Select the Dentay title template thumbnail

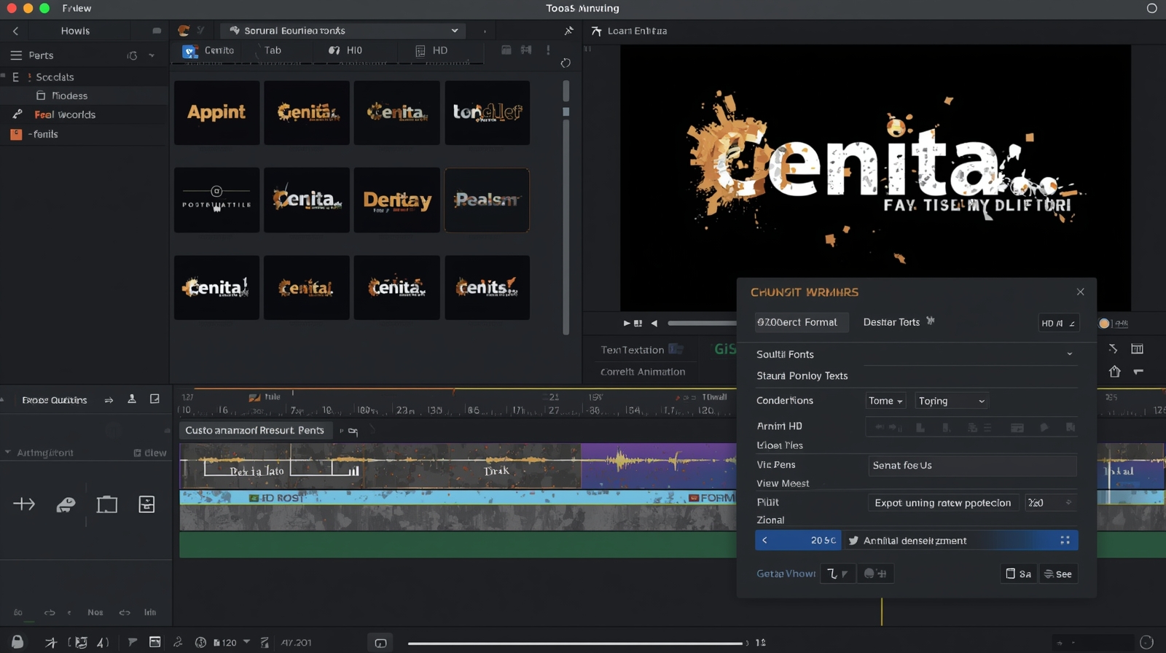point(397,200)
